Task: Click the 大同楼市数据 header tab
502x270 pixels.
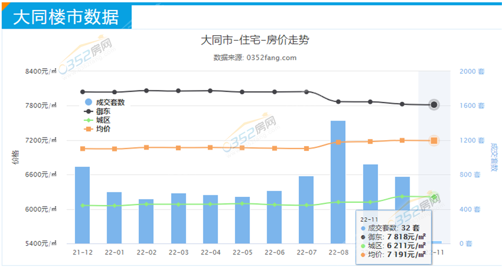Action: (x=65, y=18)
